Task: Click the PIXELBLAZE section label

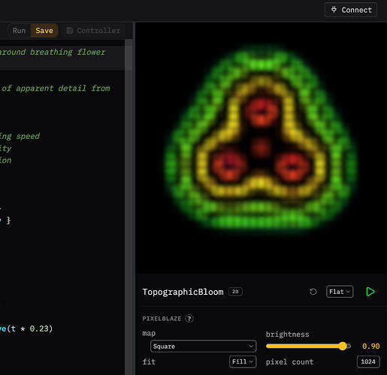Action: pos(162,319)
